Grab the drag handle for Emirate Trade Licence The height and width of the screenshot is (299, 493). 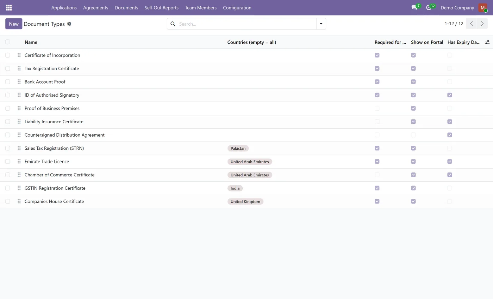(19, 162)
